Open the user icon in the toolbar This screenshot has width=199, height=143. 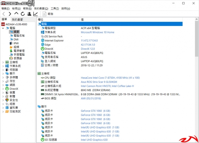29,14
